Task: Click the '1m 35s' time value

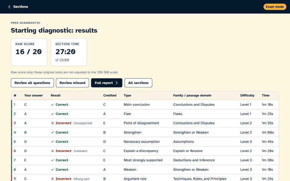Action: coord(267,123)
